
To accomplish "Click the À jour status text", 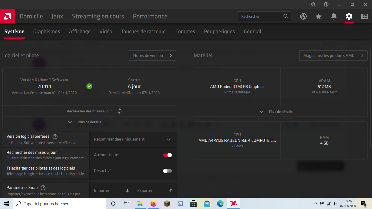I will pos(134,87).
